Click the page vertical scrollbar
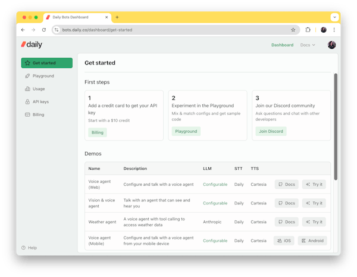357x277 pixels. coord(336,127)
